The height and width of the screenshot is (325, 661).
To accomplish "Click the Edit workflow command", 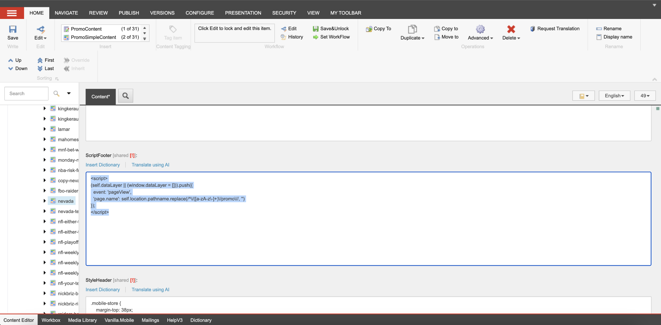I will click(288, 29).
